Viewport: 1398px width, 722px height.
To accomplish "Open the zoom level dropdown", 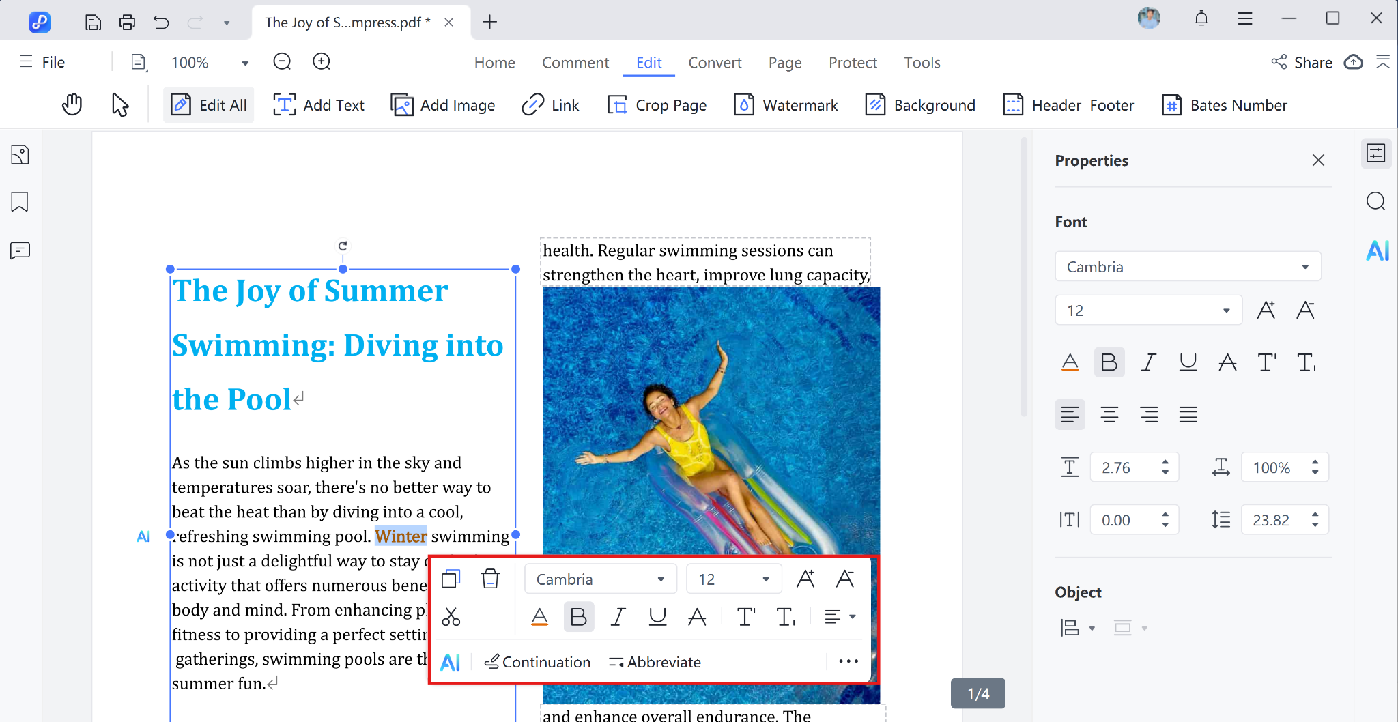I will [244, 62].
